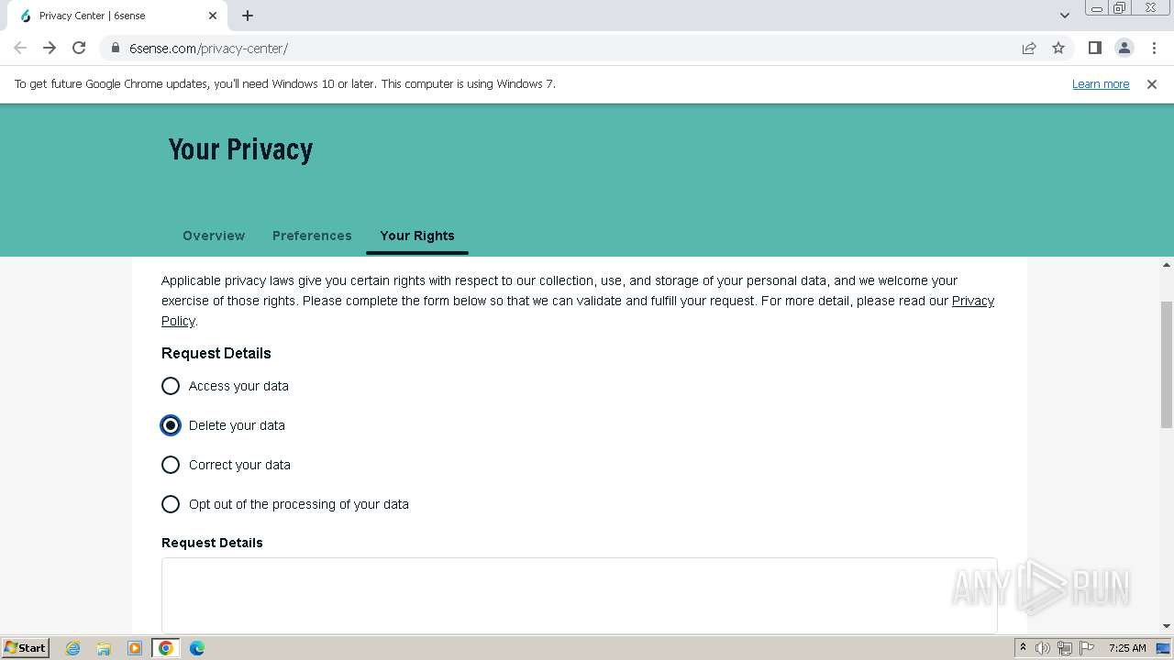Select Delete your data radio option
Image resolution: width=1174 pixels, height=660 pixels.
[x=171, y=425]
